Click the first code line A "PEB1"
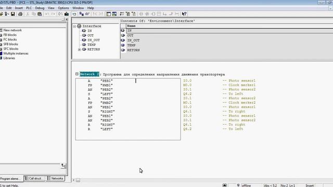This screenshot has width=333, height=187. pyautogui.click(x=100, y=81)
